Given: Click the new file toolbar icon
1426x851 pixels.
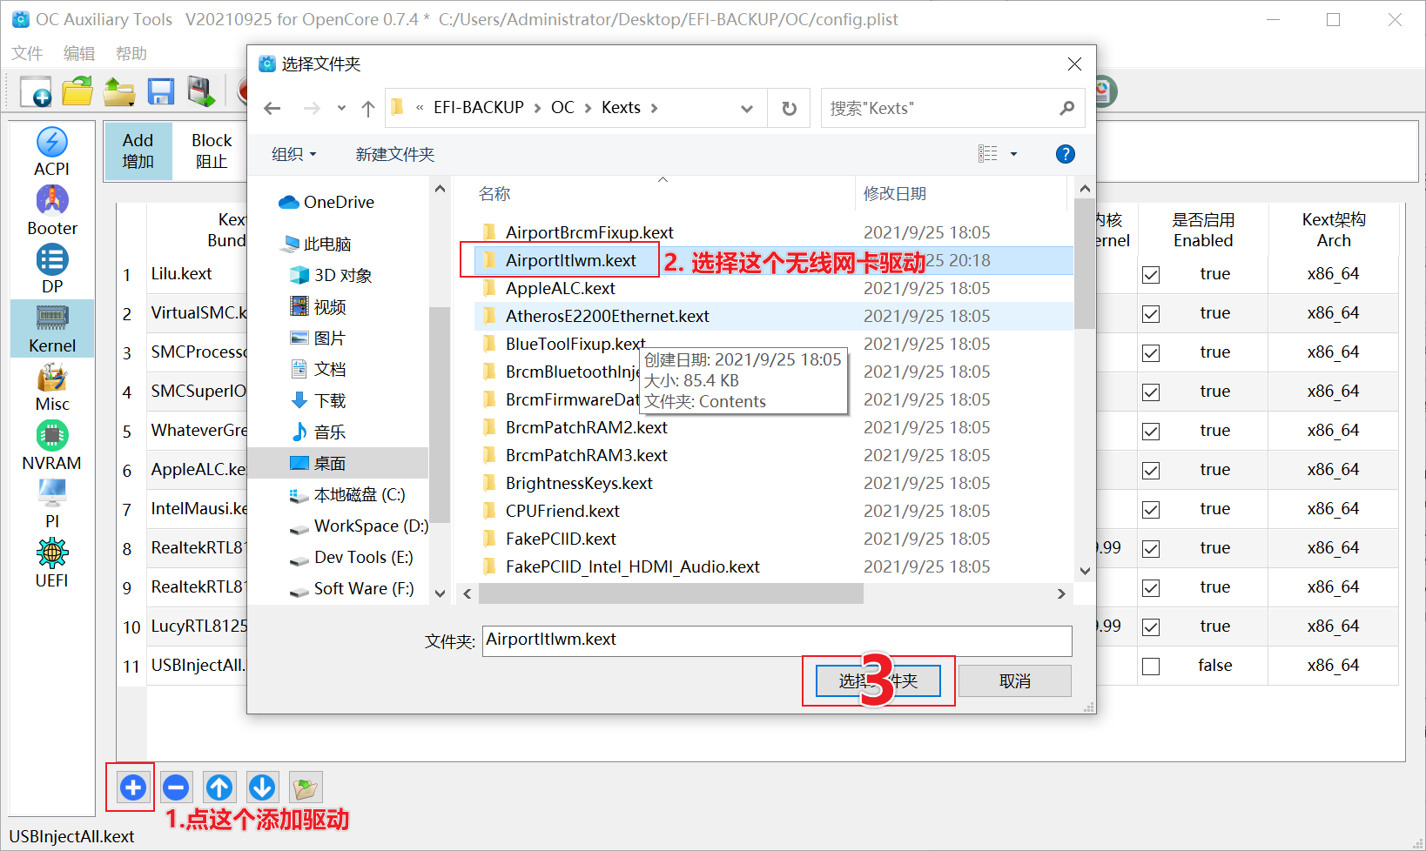Looking at the screenshot, I should tap(36, 91).
